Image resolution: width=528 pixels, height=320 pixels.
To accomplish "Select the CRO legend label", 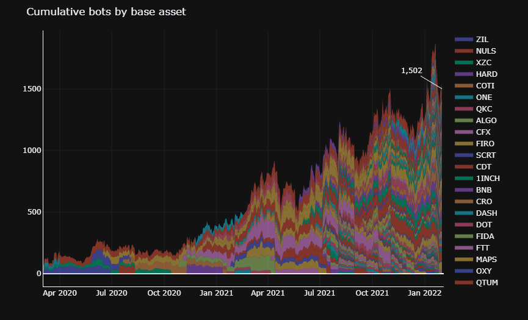I will click(484, 202).
